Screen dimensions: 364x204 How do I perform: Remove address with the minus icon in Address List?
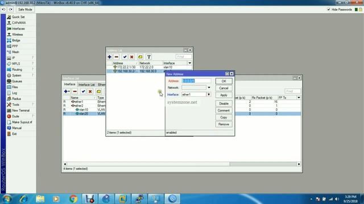coord(117,57)
